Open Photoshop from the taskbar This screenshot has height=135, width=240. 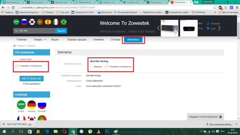107,132
